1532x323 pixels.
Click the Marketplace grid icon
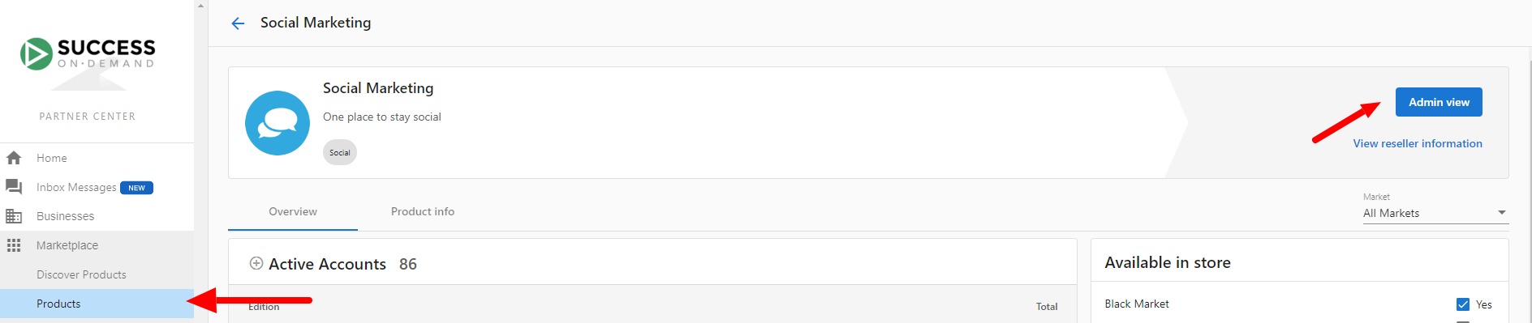tap(14, 245)
